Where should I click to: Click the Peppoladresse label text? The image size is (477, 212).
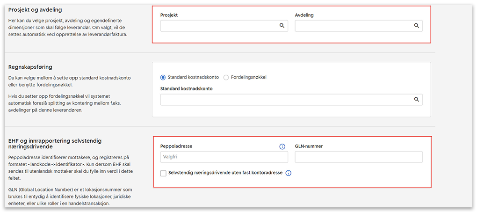coord(176,146)
